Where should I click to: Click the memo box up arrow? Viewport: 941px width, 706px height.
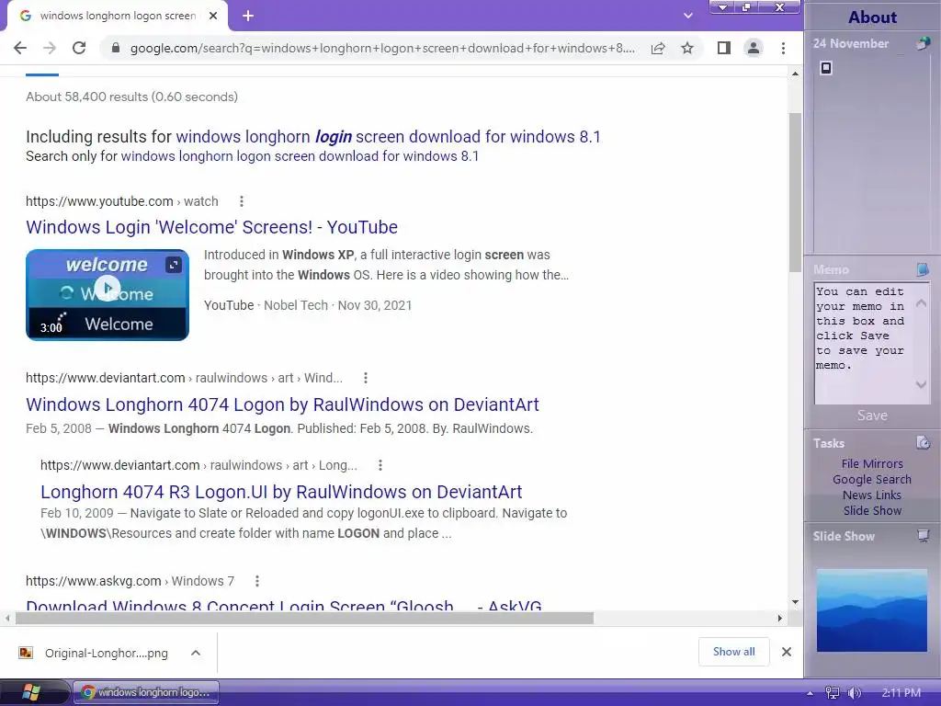pyautogui.click(x=921, y=303)
